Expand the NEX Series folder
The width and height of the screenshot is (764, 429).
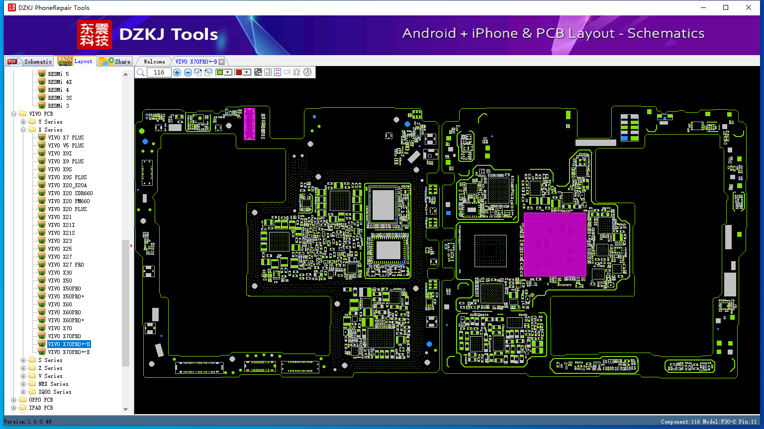tap(23, 384)
